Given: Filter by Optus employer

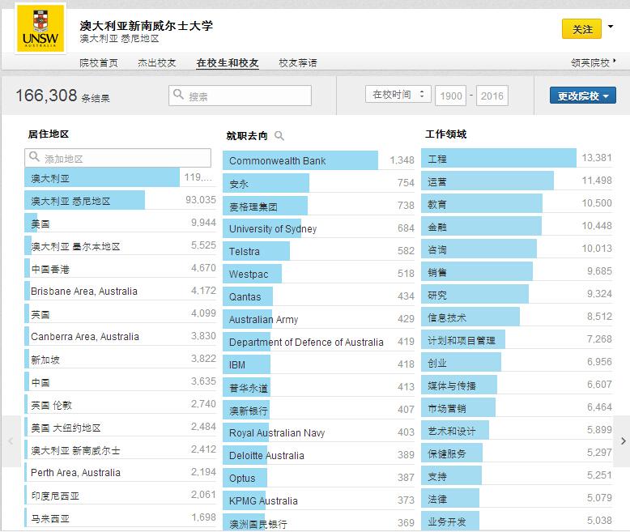Looking at the screenshot, I should 318,479.
